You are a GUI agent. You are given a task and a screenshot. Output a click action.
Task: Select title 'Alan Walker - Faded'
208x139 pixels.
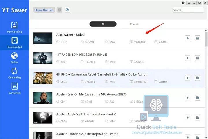[70, 35]
